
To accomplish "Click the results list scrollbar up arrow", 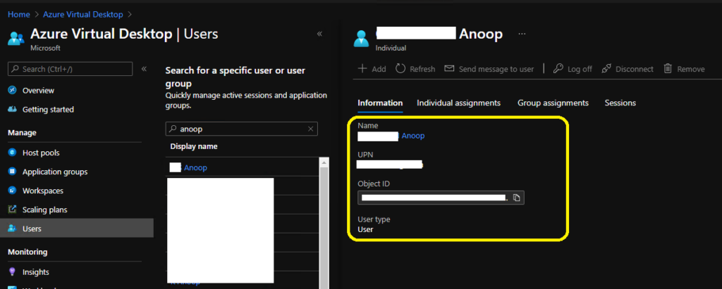I will click(x=324, y=162).
